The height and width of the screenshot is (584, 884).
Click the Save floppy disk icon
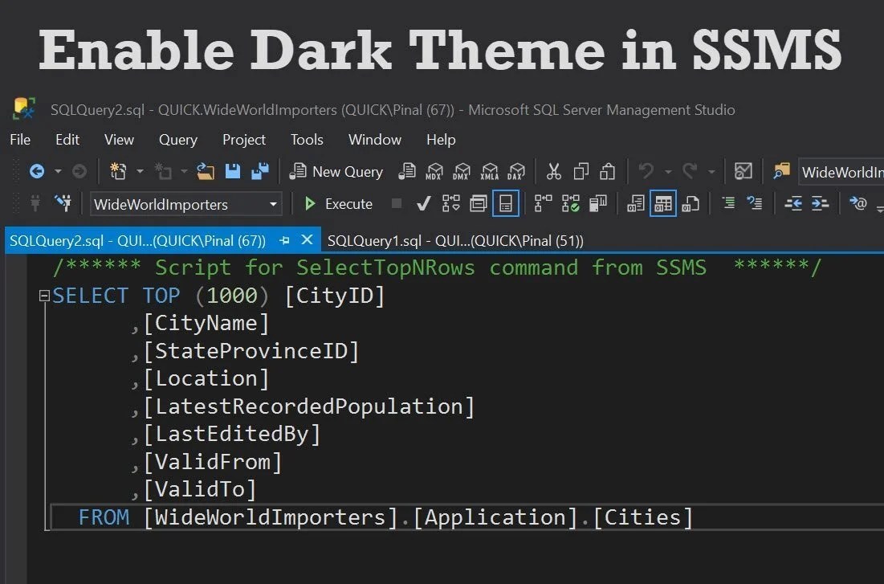tap(232, 171)
